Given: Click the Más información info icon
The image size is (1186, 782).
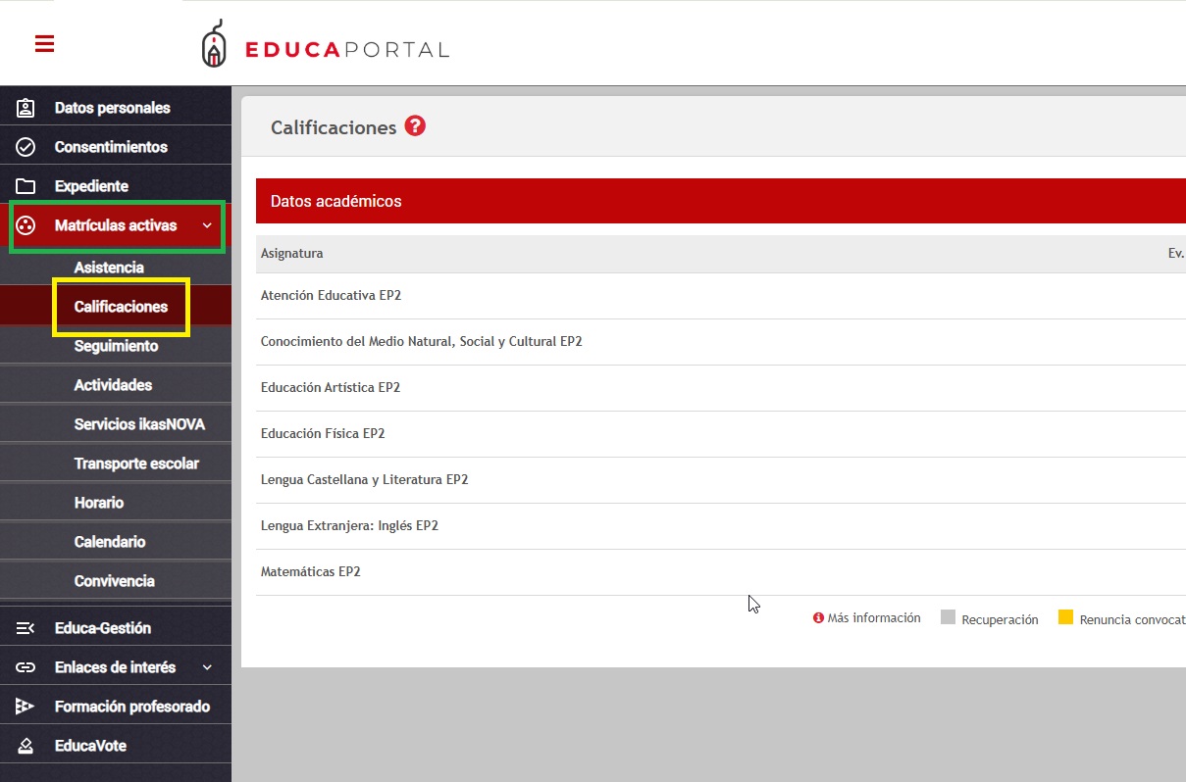Looking at the screenshot, I should coord(818,618).
